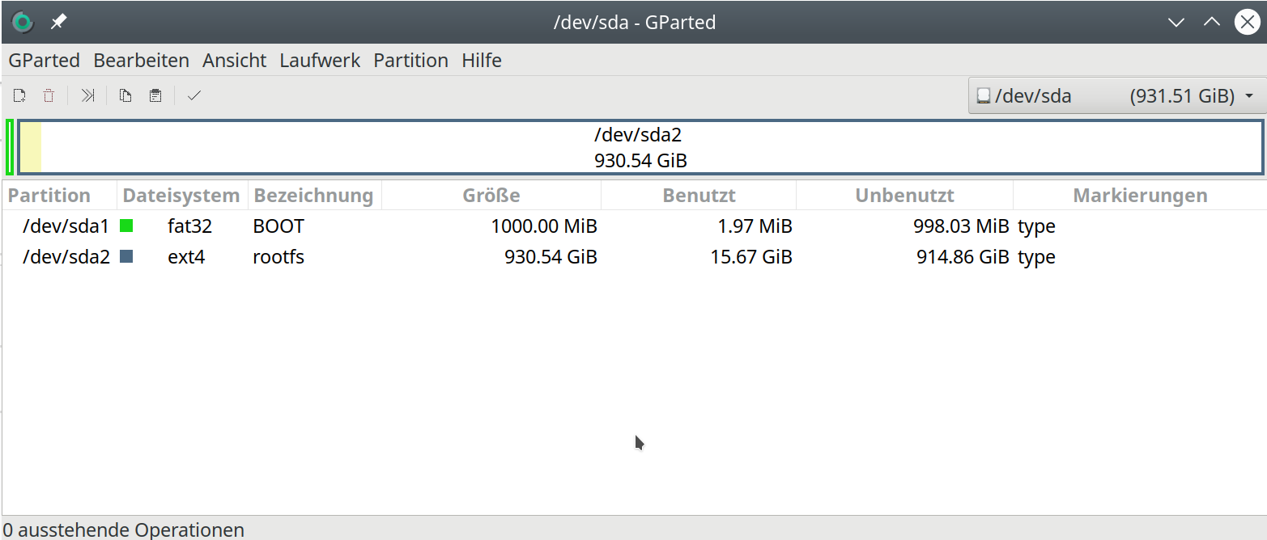Select the /dev/sda1 partition row

[x=65, y=226]
